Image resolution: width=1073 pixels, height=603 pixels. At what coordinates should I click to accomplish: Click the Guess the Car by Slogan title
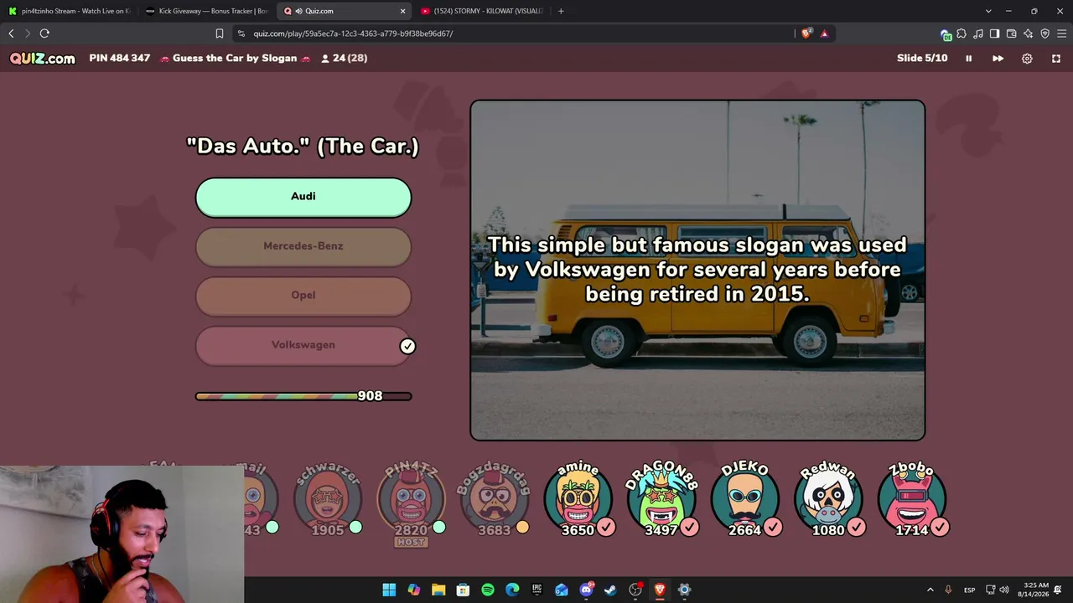235,59
